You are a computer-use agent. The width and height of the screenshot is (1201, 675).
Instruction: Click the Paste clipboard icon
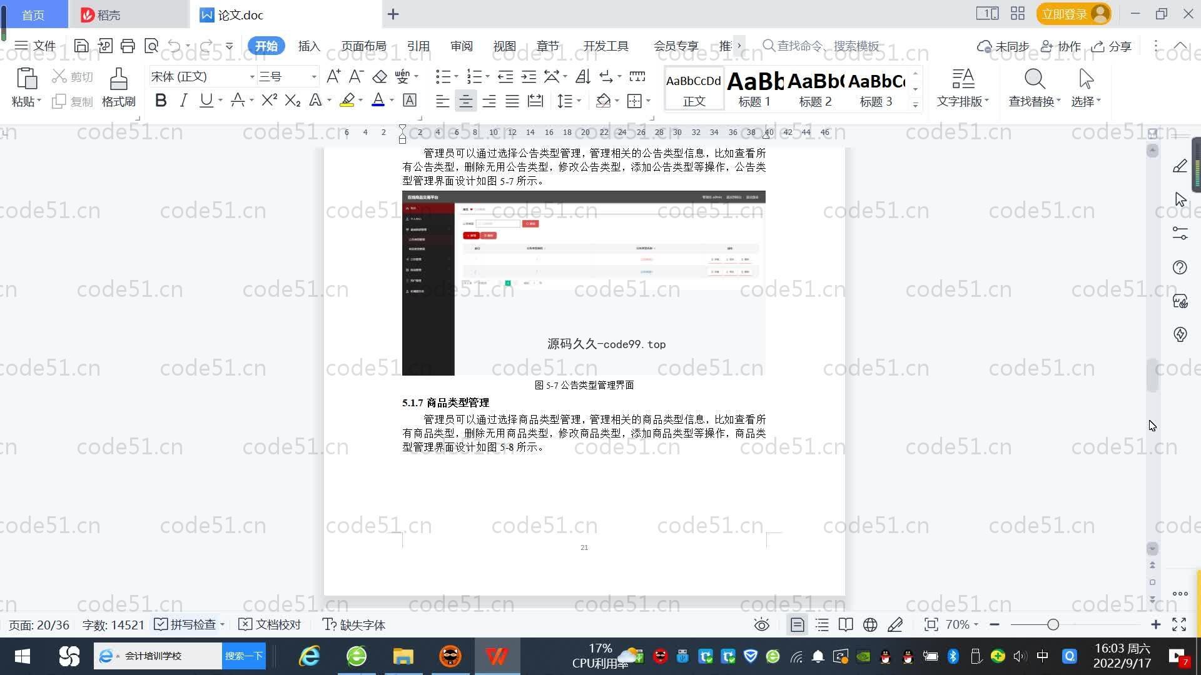[x=26, y=79]
